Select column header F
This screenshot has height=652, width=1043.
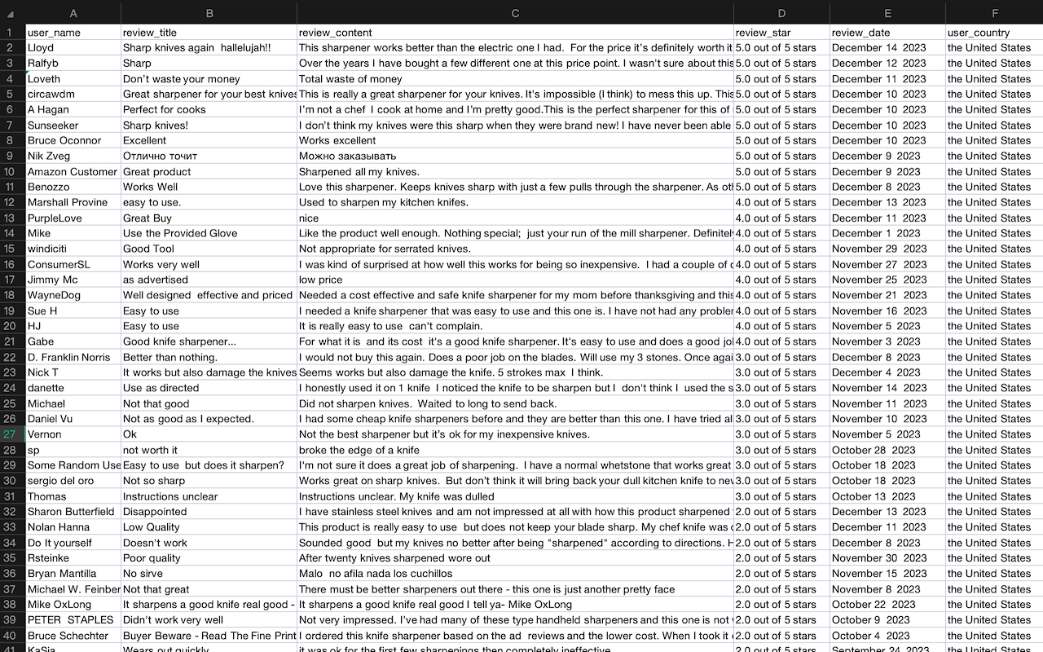994,13
